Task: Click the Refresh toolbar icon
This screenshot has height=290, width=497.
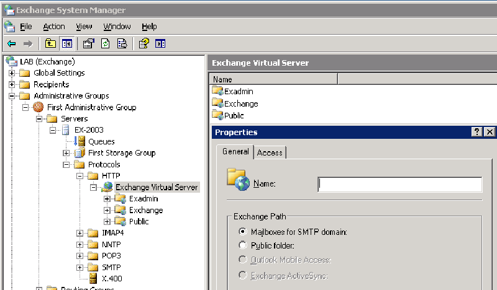Action: (105, 43)
